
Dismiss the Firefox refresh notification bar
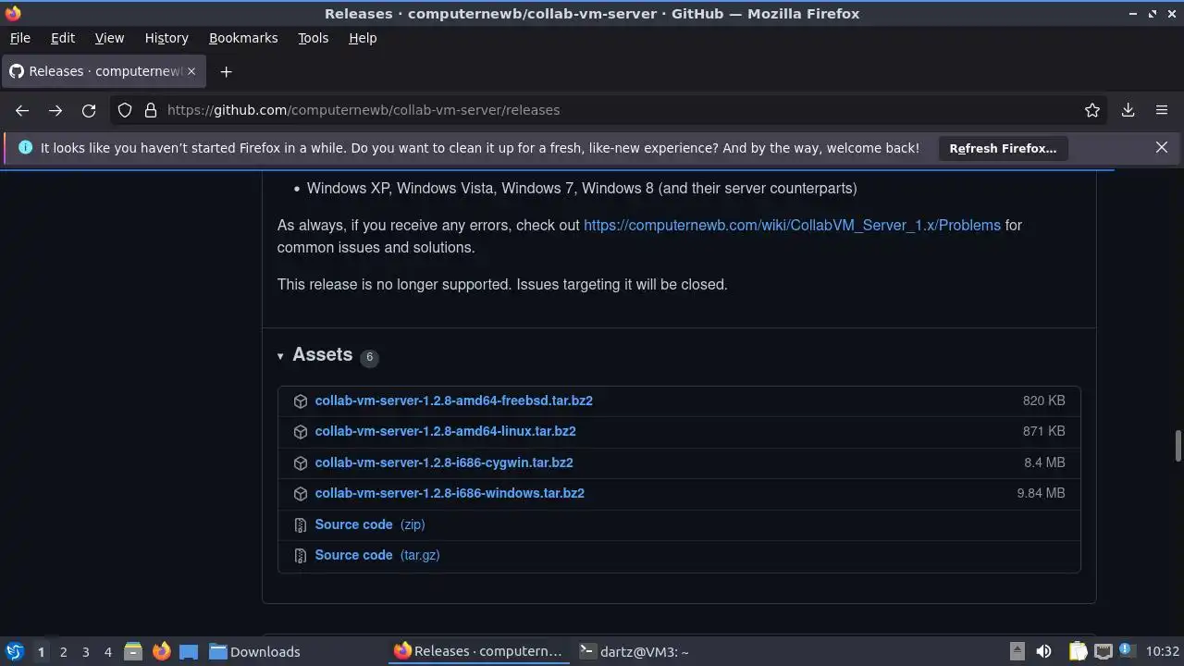point(1162,147)
